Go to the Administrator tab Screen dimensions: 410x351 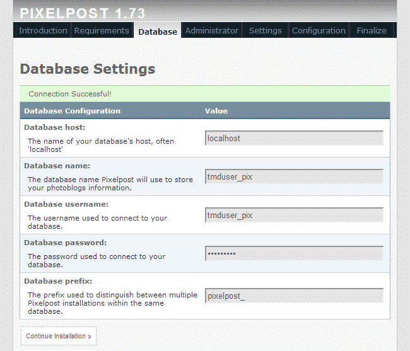(212, 30)
